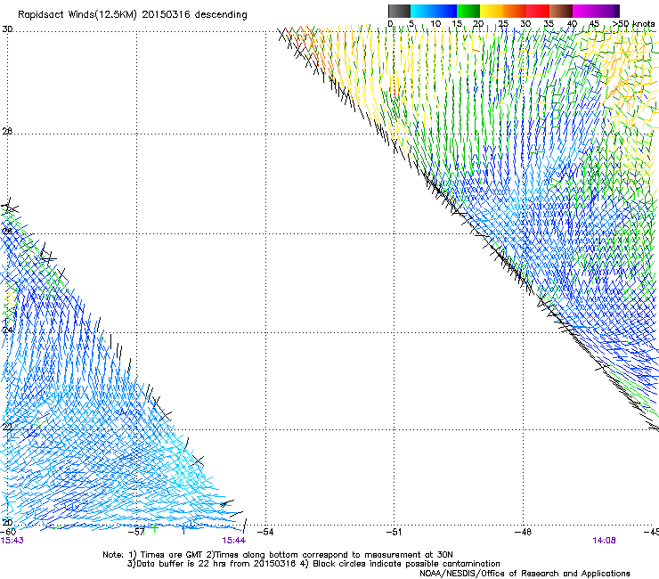
Task: Click the purple time label 15:43
Action: tap(12, 541)
